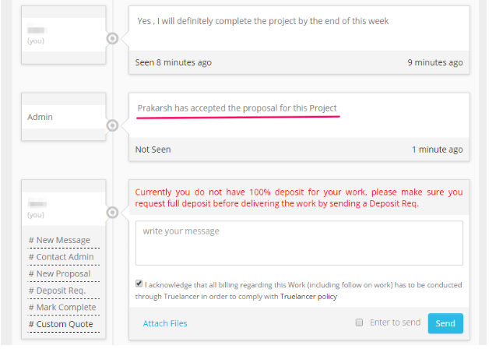Select the New Message option

pyautogui.click(x=59, y=240)
